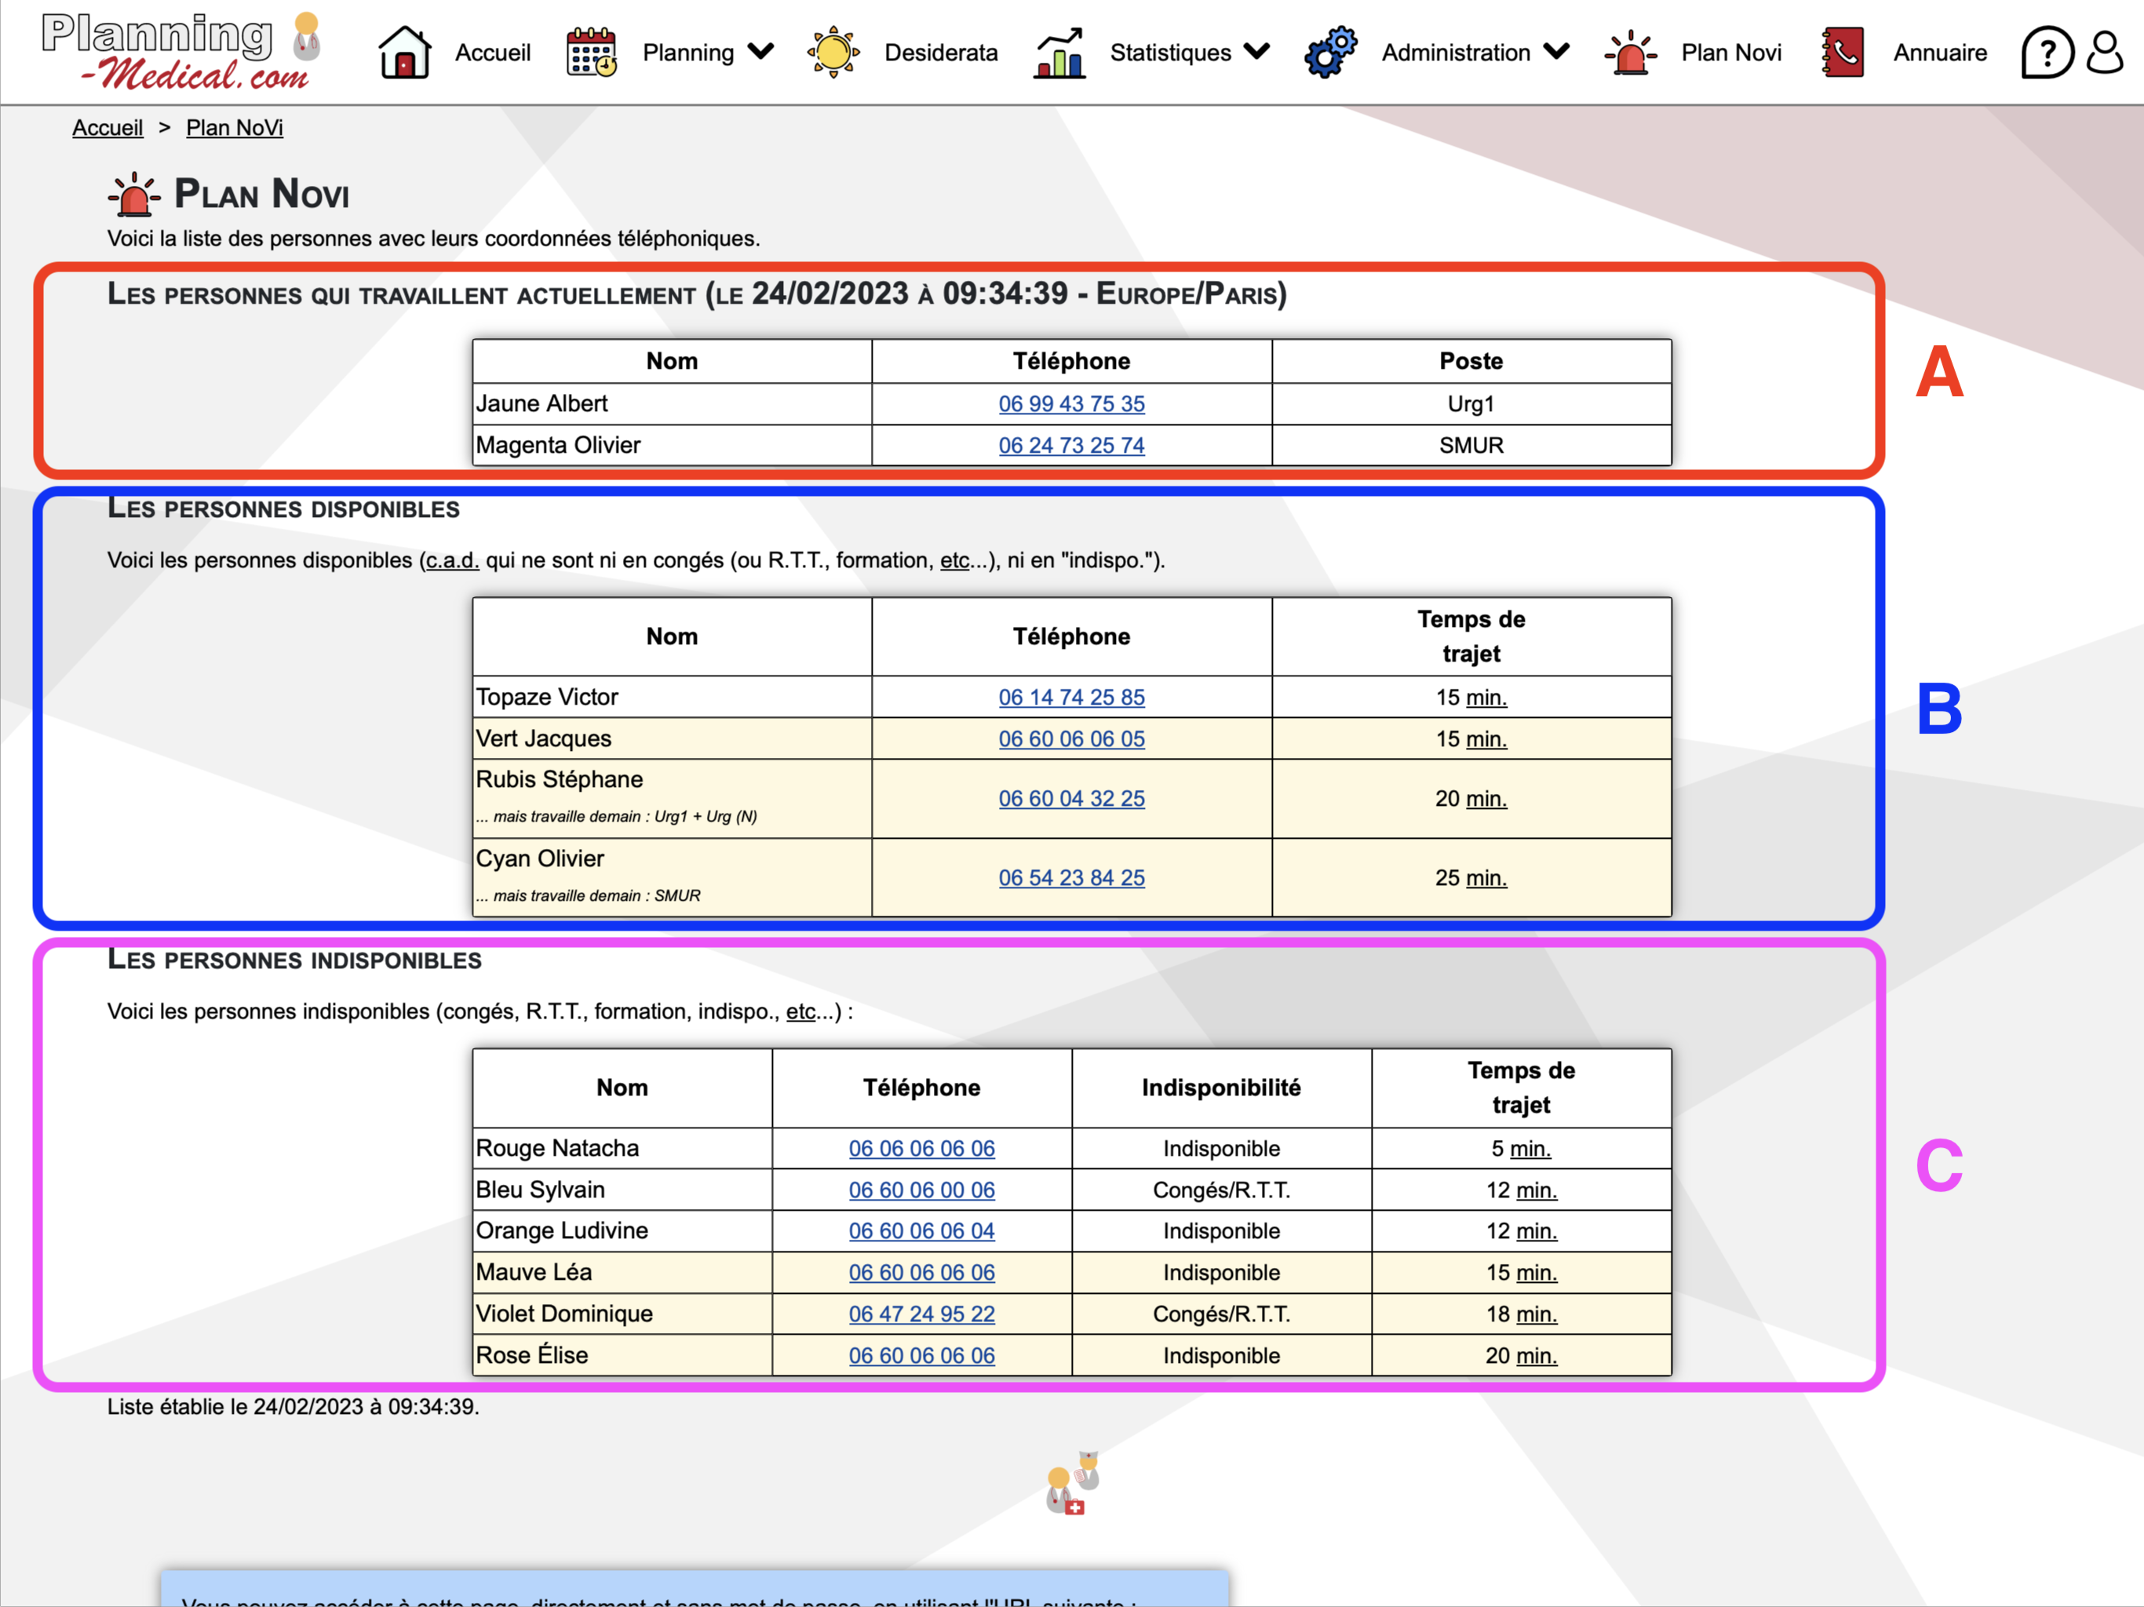Open the Annuaire menu item
The height and width of the screenshot is (1607, 2144).
(x=1939, y=53)
